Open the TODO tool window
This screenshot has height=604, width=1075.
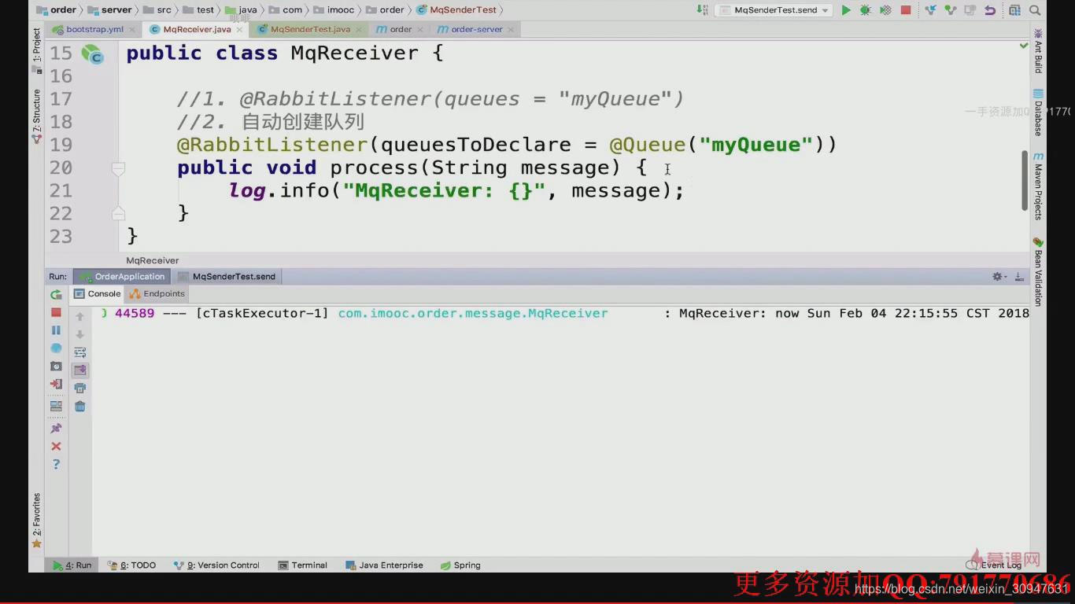[x=132, y=565]
